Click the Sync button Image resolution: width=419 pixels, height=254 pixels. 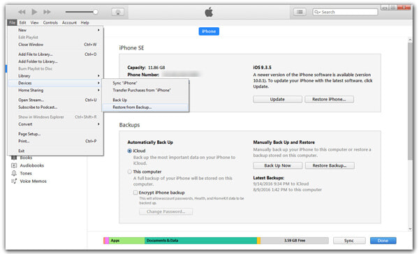[x=349, y=241]
